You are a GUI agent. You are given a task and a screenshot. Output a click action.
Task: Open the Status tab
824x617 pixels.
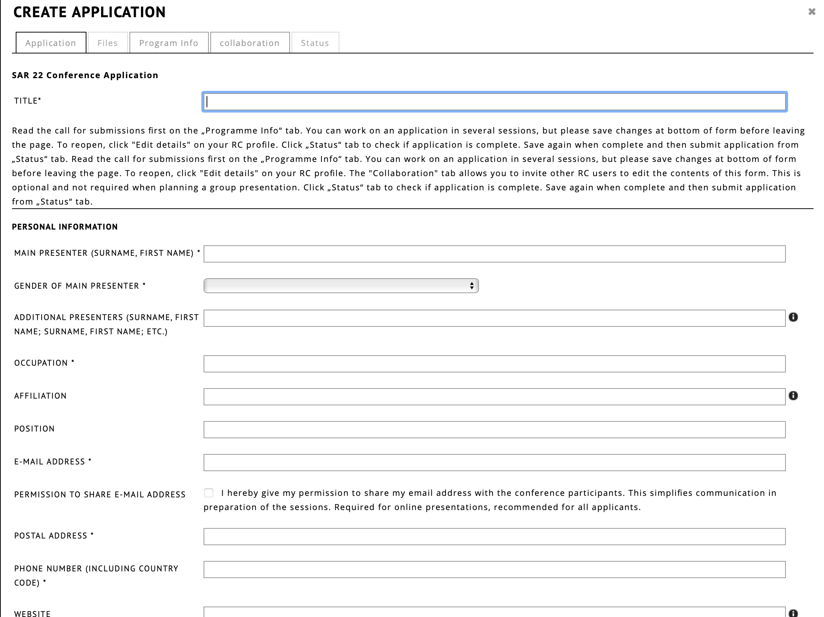tap(315, 43)
